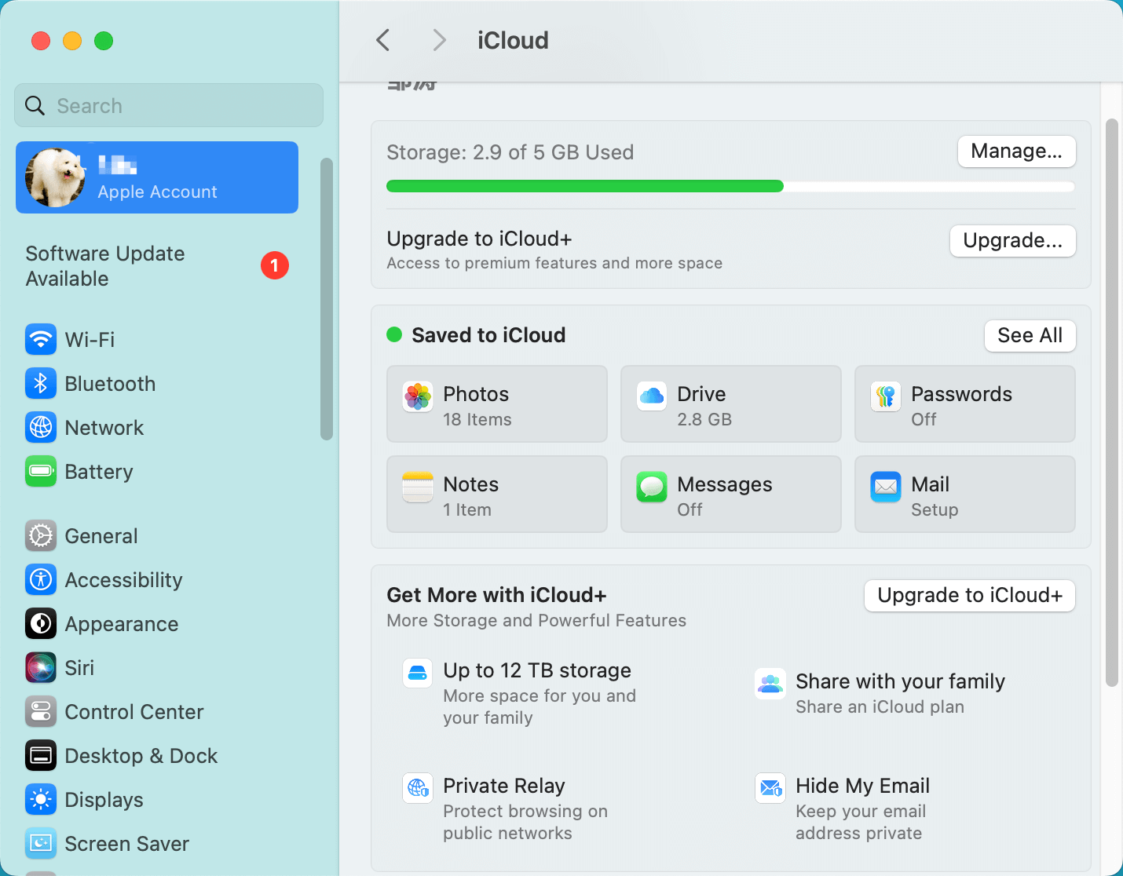
Task: Click the Manage storage button
Action: [1016, 151]
